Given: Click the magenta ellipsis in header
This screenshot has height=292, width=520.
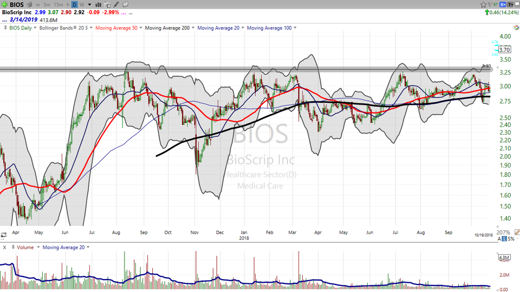Looking at the screenshot, I should (123, 13).
